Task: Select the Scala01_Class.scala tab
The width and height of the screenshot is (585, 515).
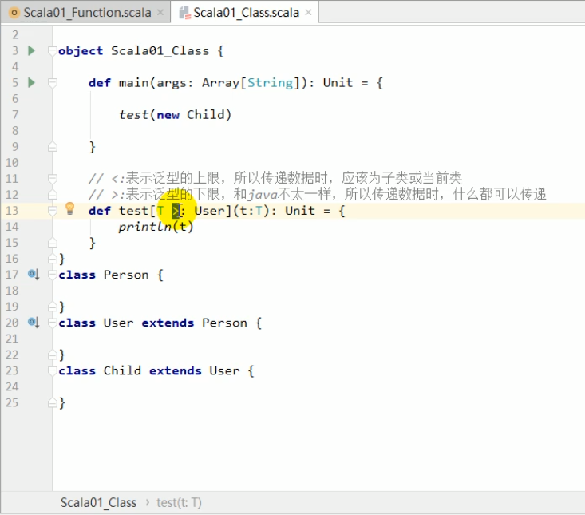Action: point(245,12)
